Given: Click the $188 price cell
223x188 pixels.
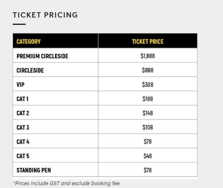Looking at the screenshot, I should click(148, 99).
